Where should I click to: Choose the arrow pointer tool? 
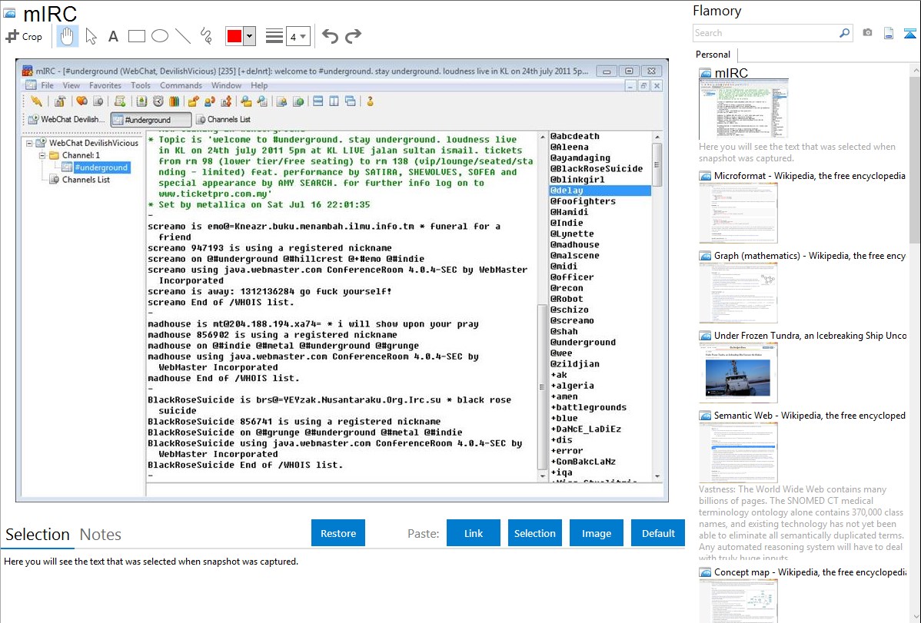tap(91, 36)
